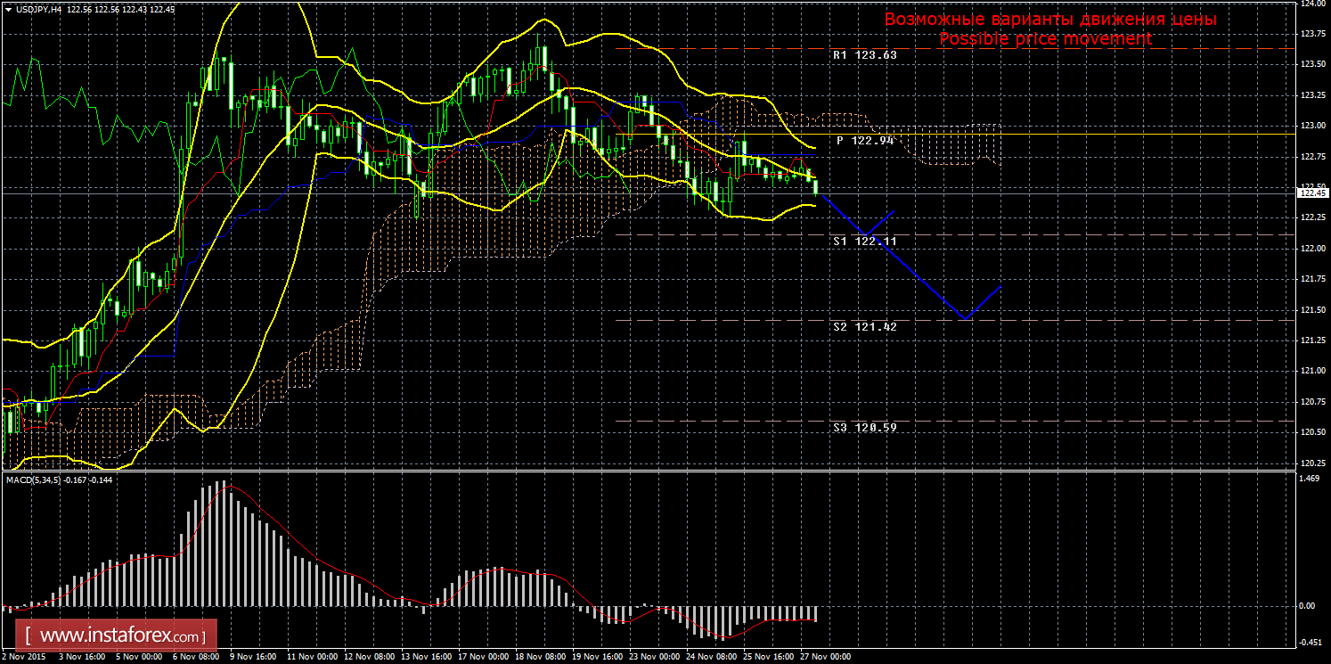Select the S2 121.42 support label

[x=863, y=327]
